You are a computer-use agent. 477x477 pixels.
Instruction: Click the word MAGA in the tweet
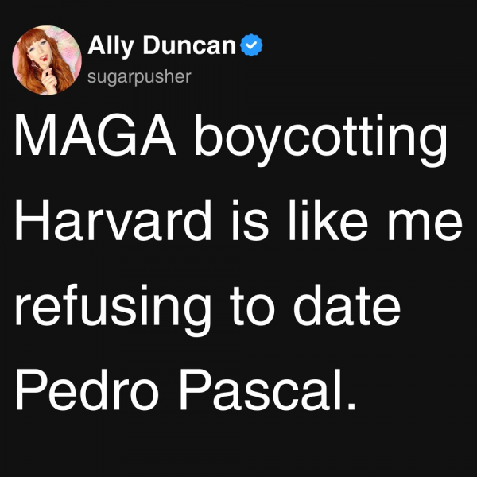pyautogui.click(x=95, y=135)
